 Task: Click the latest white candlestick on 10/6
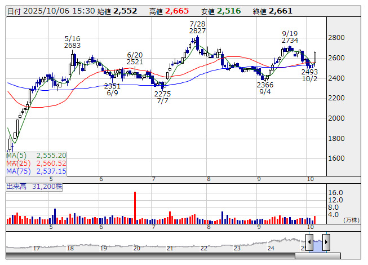click(315, 58)
